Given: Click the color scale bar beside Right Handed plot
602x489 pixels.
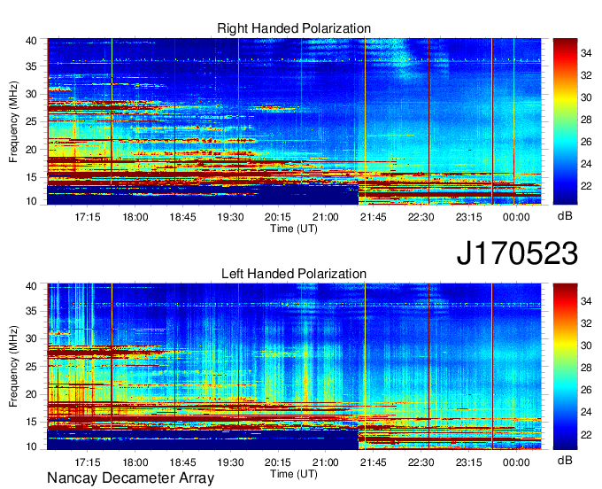Looking at the screenshot, I should [565, 121].
